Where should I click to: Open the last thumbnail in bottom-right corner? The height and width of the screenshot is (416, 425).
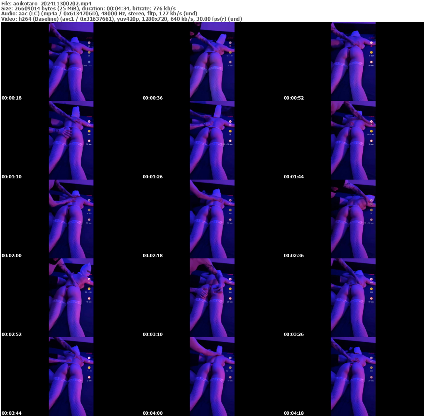353,377
